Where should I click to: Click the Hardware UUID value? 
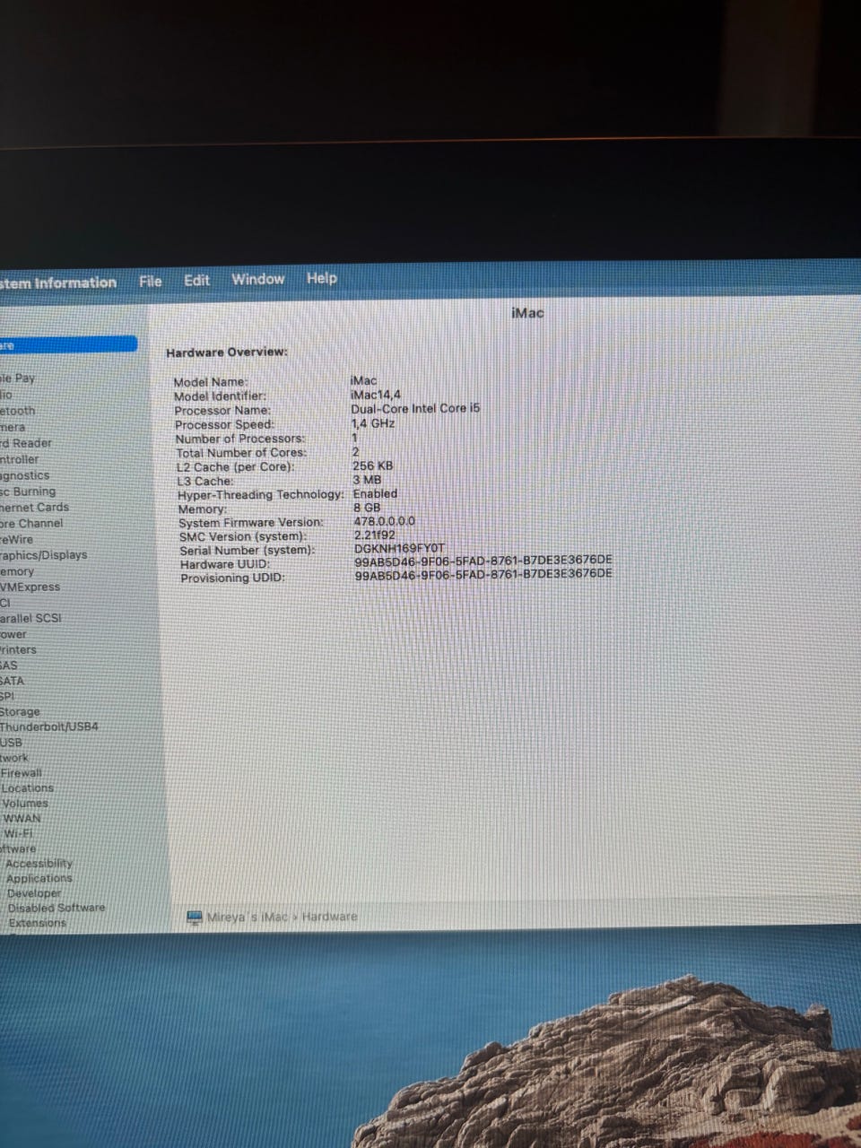[483, 561]
